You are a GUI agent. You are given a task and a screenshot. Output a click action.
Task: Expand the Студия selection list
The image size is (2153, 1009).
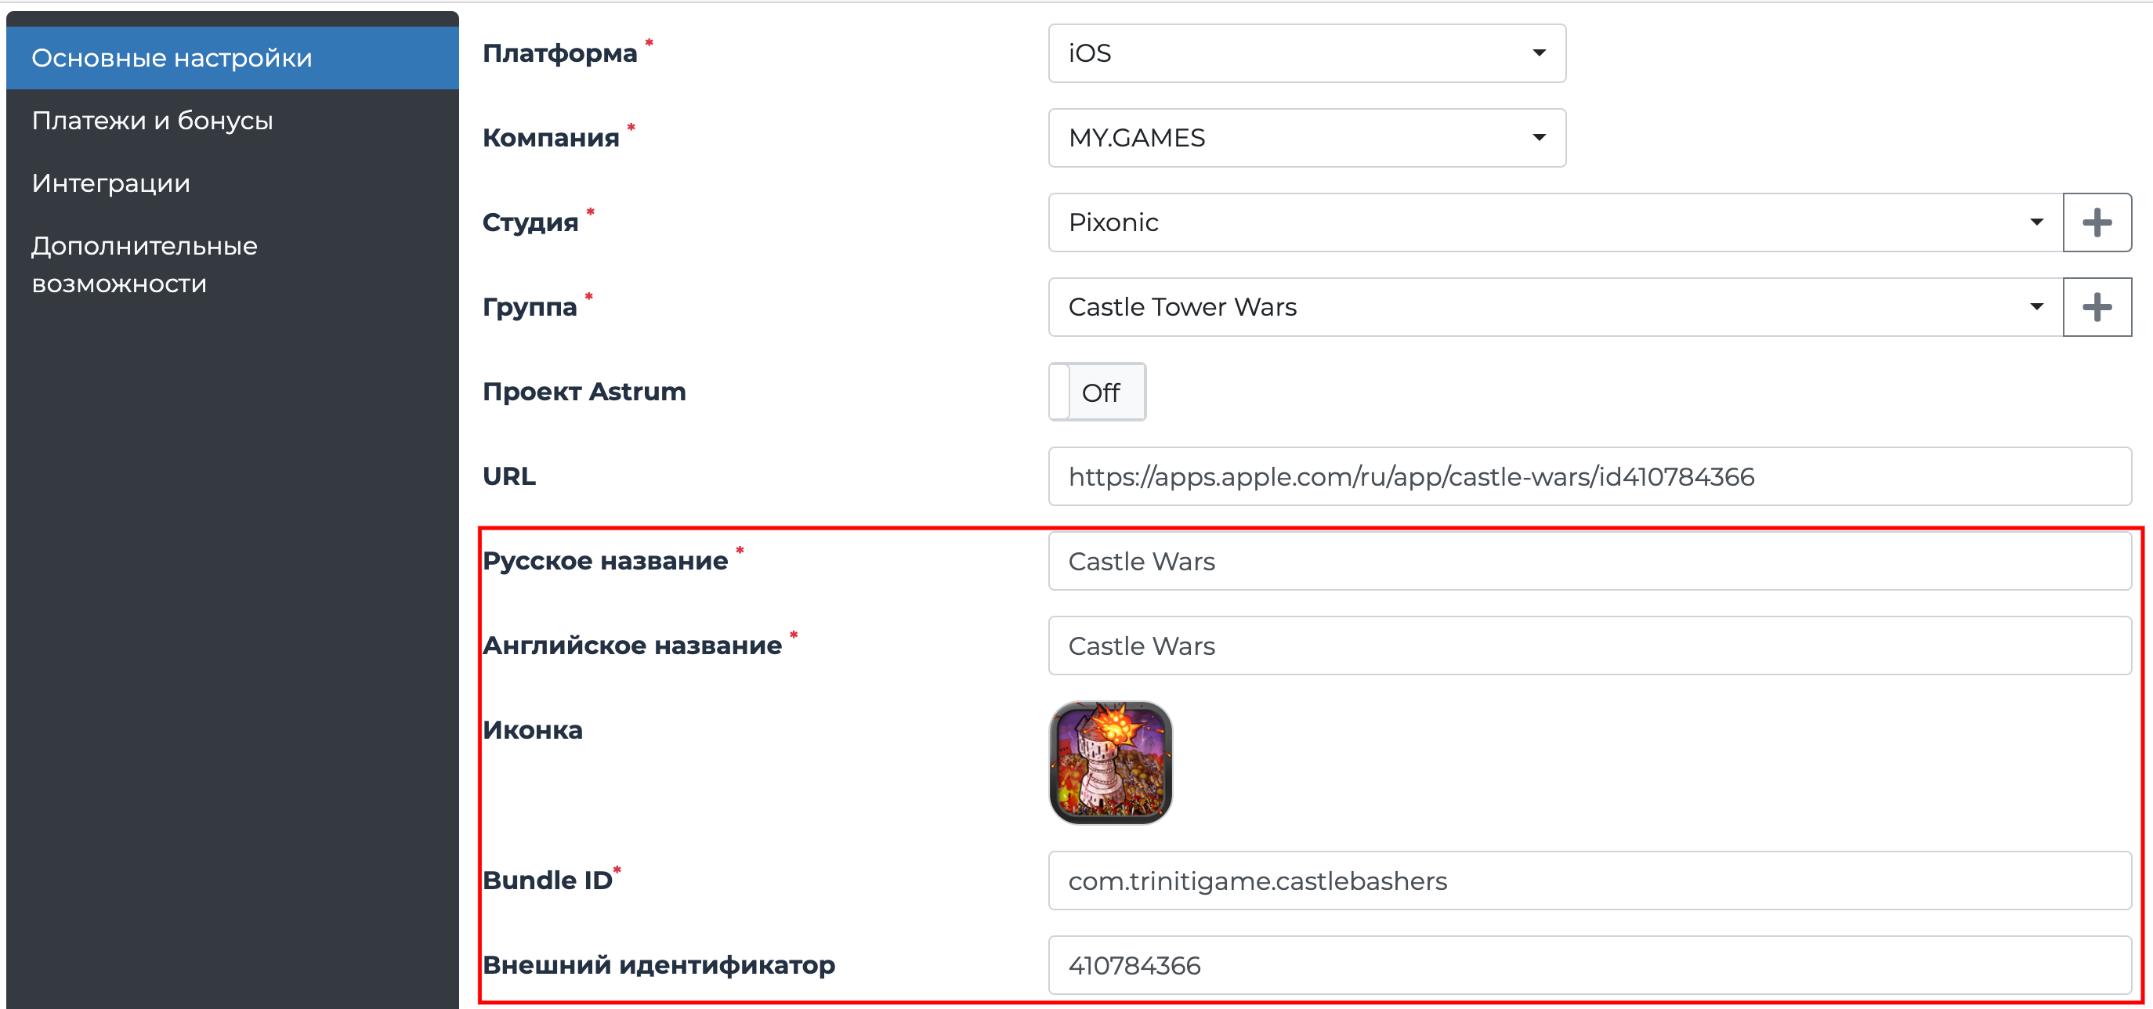pyautogui.click(x=1547, y=222)
